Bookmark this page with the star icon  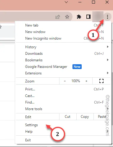[67, 17]
